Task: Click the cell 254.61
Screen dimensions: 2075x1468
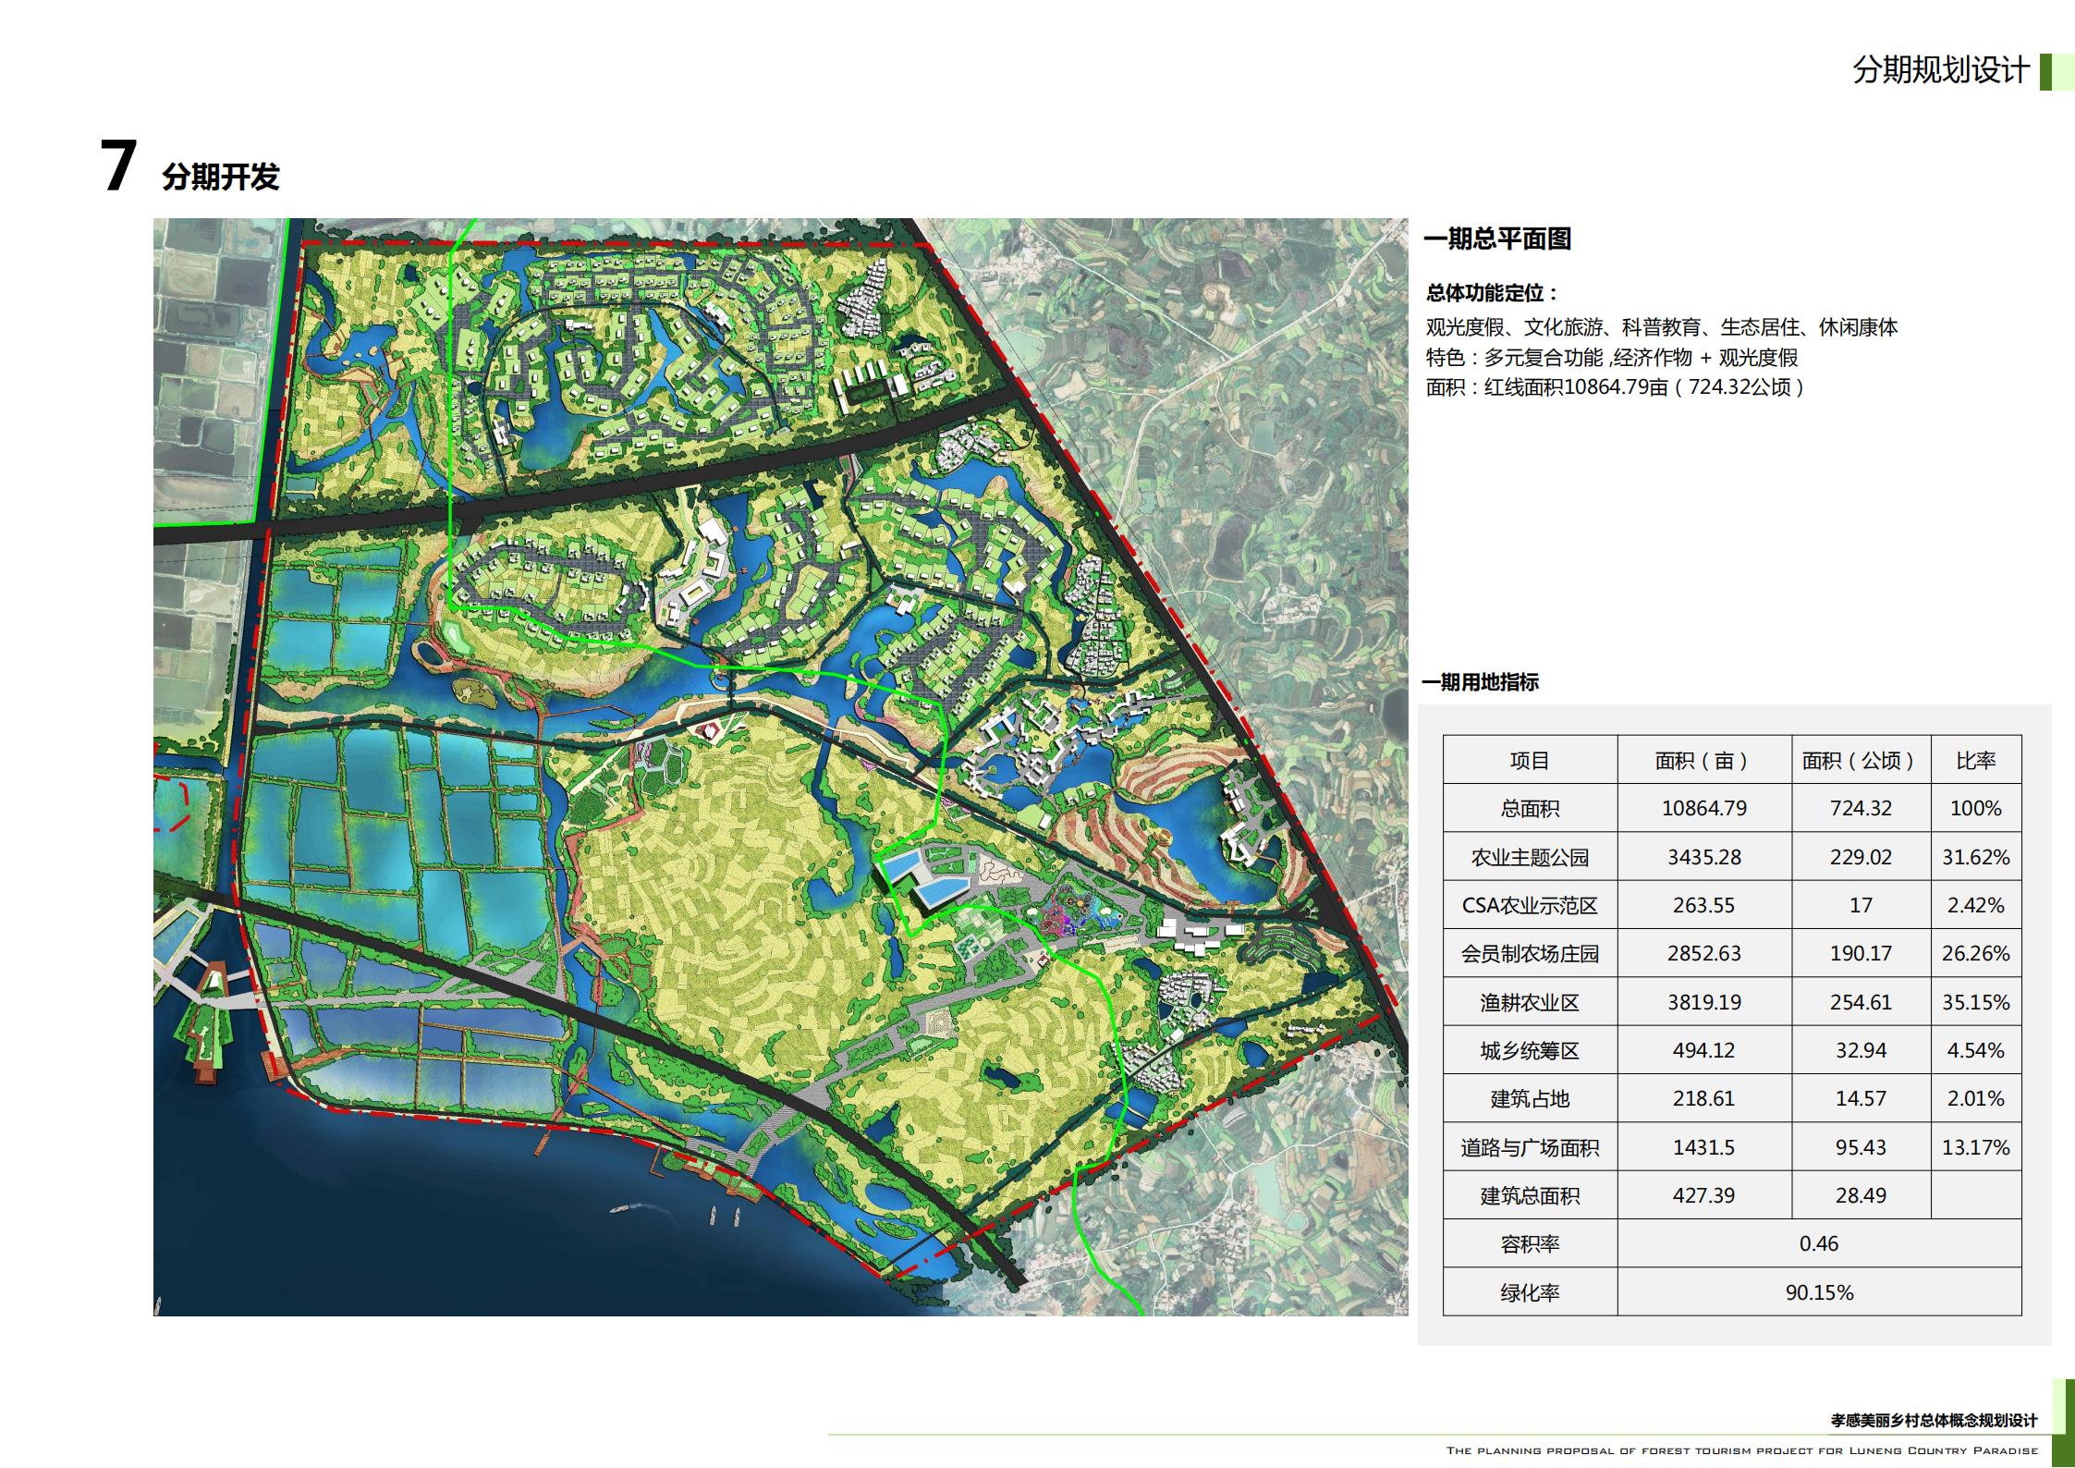Action: [1861, 1003]
